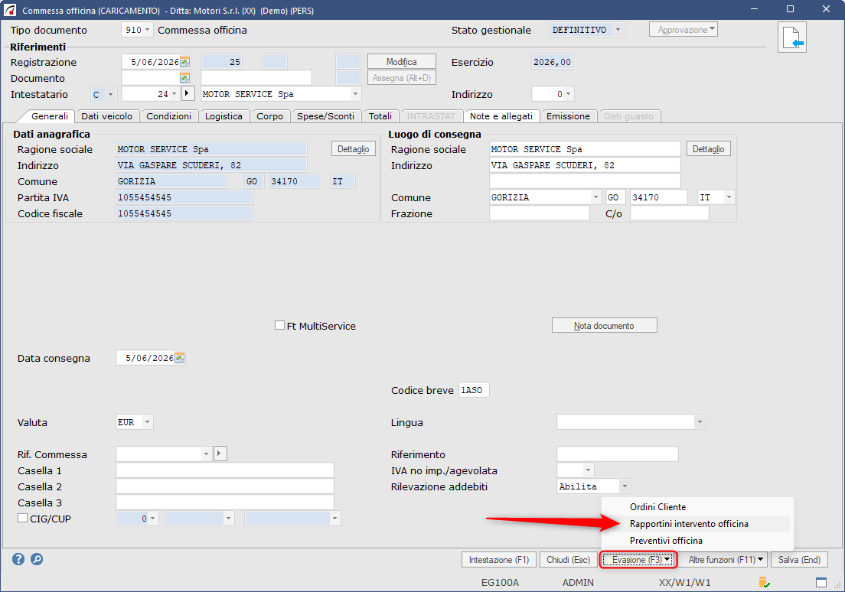
Task: Click the Luogo di consegna Ragione sociale field
Action: pyautogui.click(x=585, y=149)
